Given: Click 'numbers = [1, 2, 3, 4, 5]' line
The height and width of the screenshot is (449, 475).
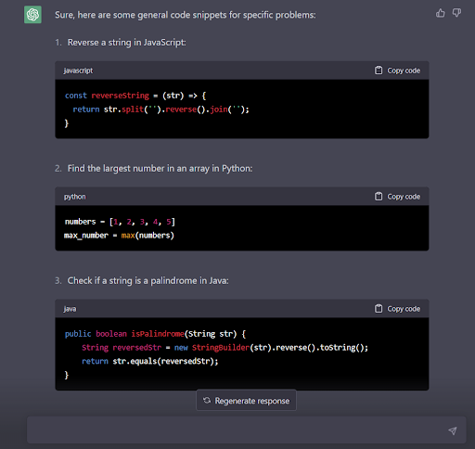Looking at the screenshot, I should coord(120,222).
